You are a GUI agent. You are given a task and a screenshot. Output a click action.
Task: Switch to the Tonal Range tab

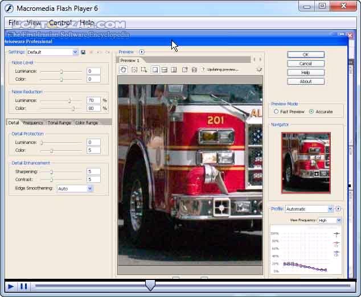[x=59, y=122]
